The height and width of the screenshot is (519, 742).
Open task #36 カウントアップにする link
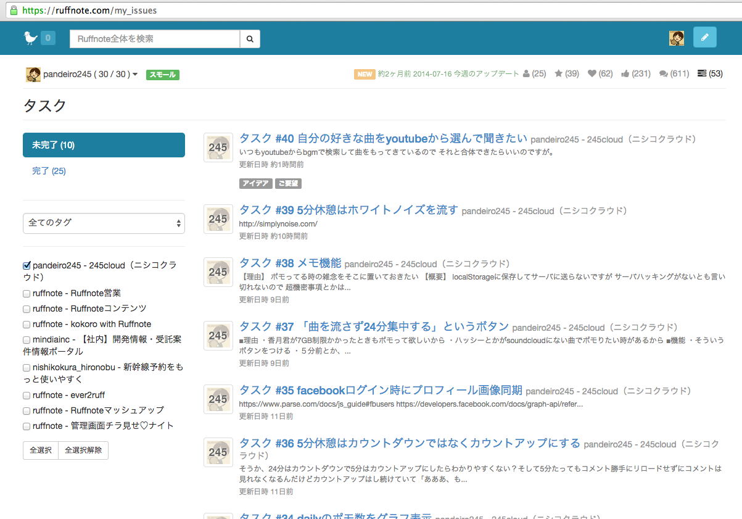coord(410,443)
